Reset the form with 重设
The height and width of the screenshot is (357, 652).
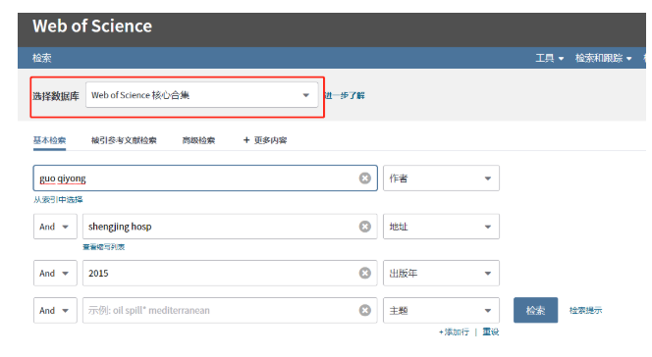491,331
